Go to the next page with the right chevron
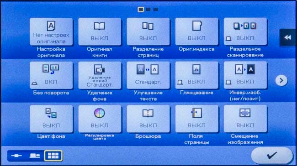Image resolution: width=297 pixels, height=166 pixels. [x=281, y=81]
